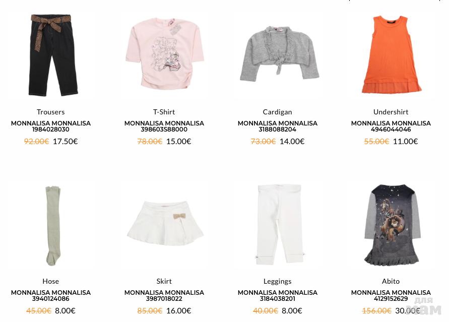The image size is (449, 322).
Task: Open the Abito dress product image
Action: click(391, 225)
